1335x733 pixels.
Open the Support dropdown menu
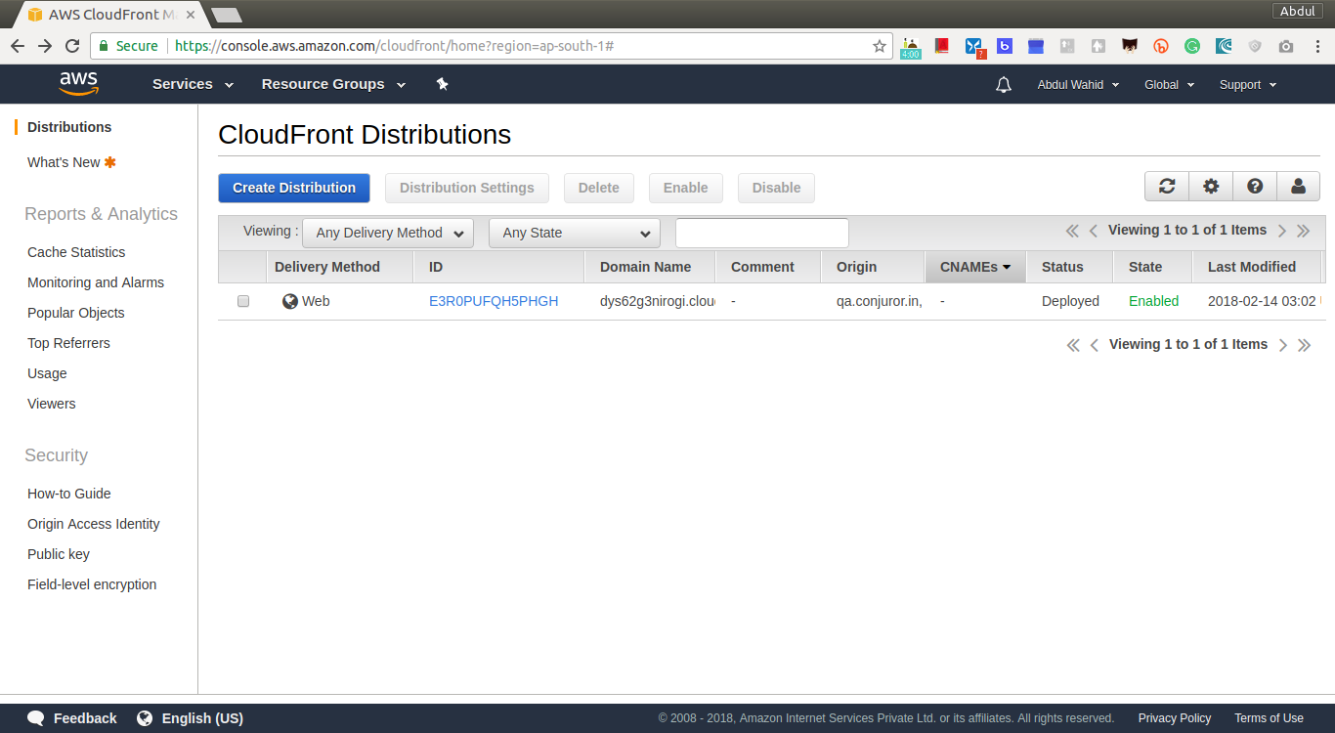pyautogui.click(x=1248, y=85)
